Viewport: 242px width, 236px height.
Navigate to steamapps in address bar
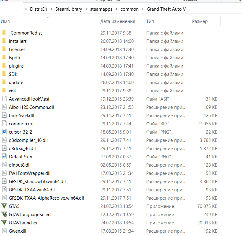pyautogui.click(x=101, y=9)
